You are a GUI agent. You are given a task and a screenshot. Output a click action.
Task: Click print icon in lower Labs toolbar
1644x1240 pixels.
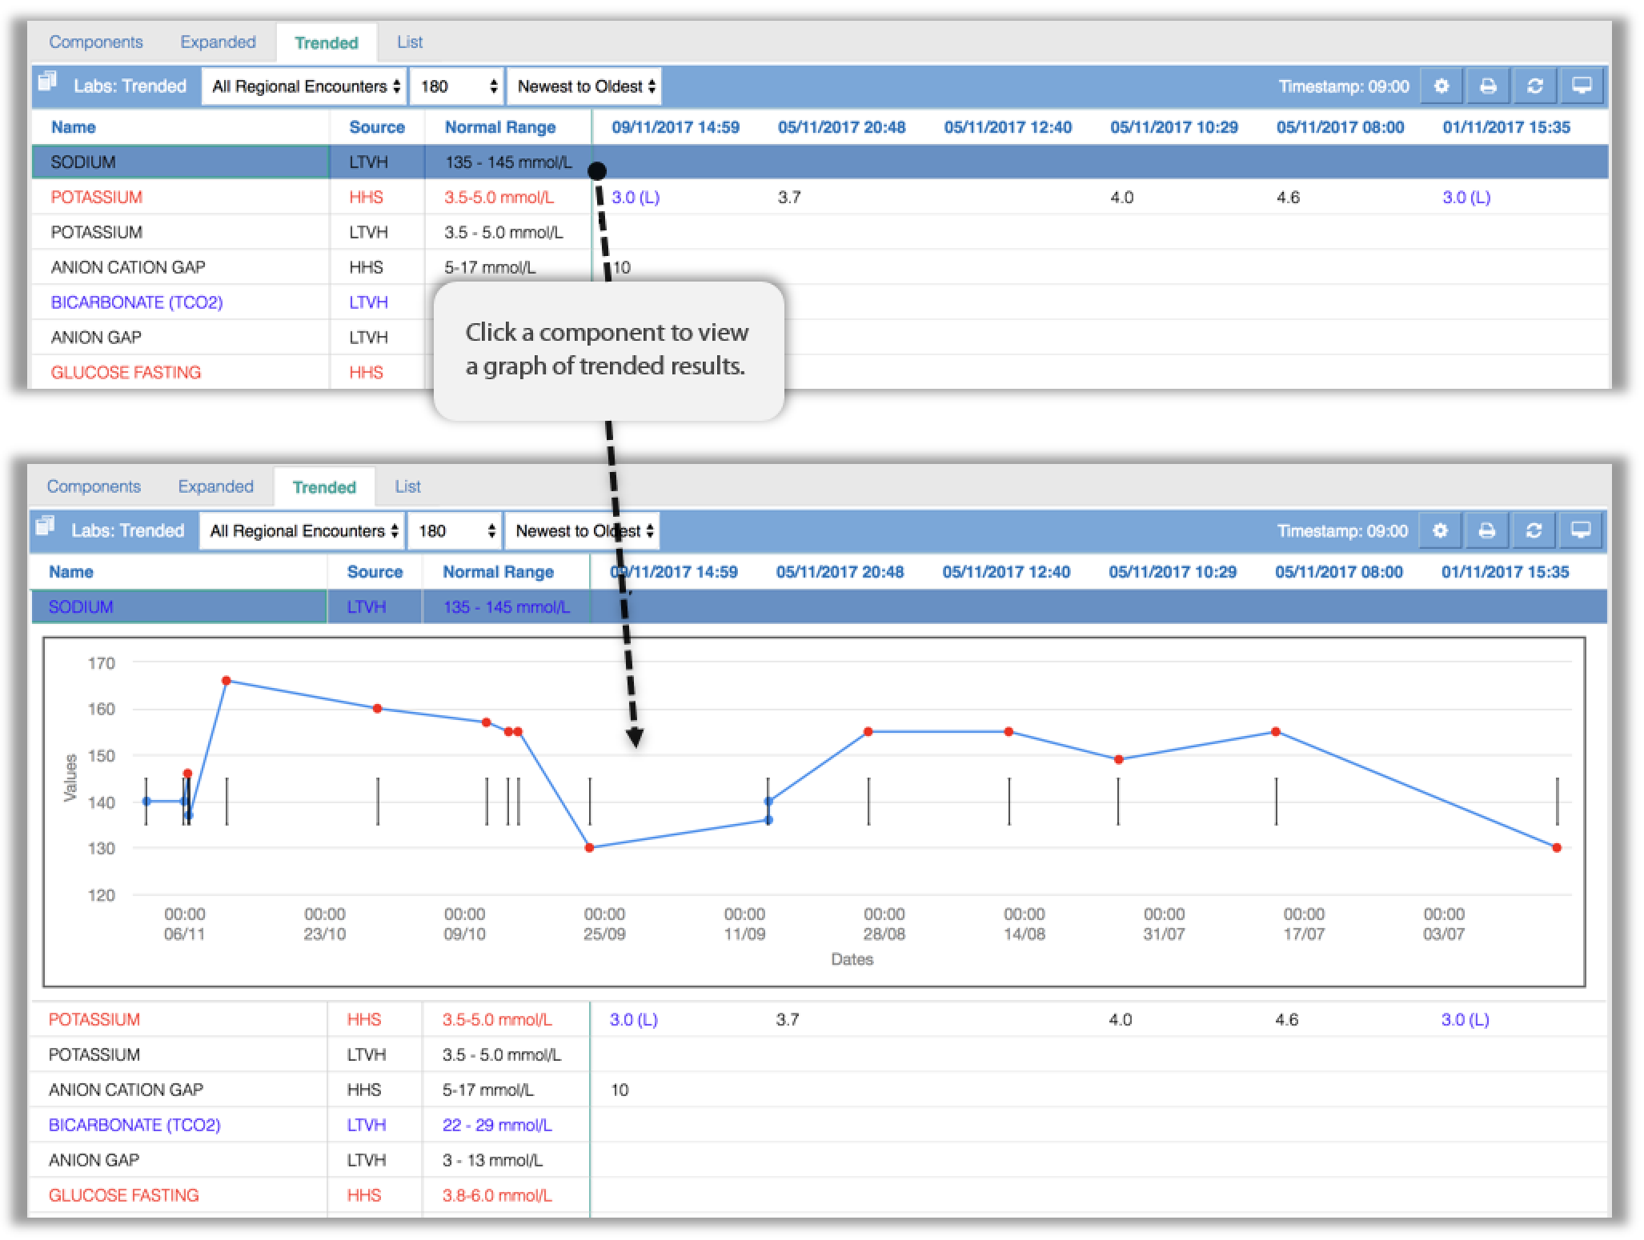[x=1486, y=531]
